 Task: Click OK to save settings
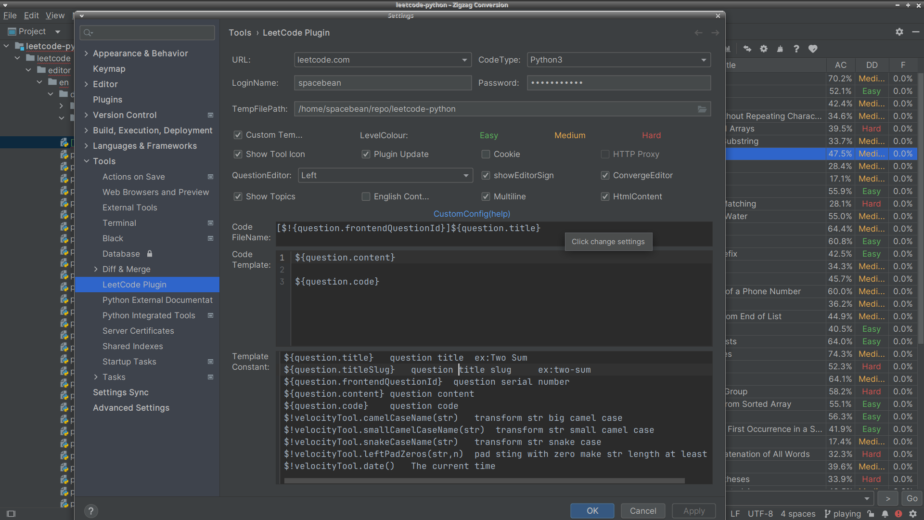592,511
